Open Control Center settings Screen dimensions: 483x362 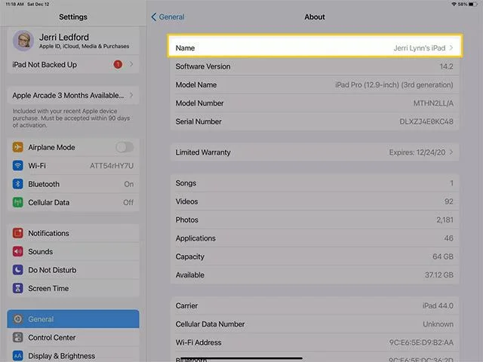pyautogui.click(x=73, y=337)
